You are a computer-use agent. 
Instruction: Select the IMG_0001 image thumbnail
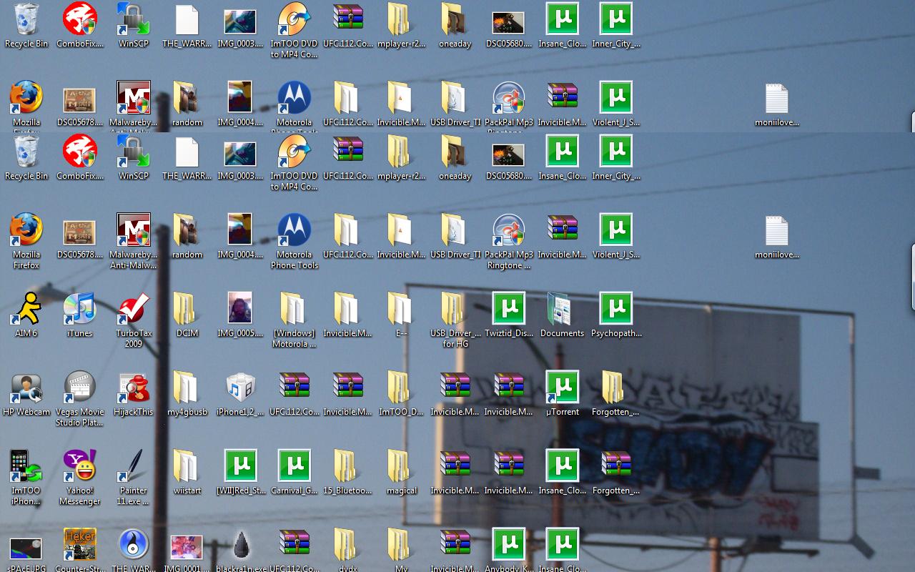point(187,547)
